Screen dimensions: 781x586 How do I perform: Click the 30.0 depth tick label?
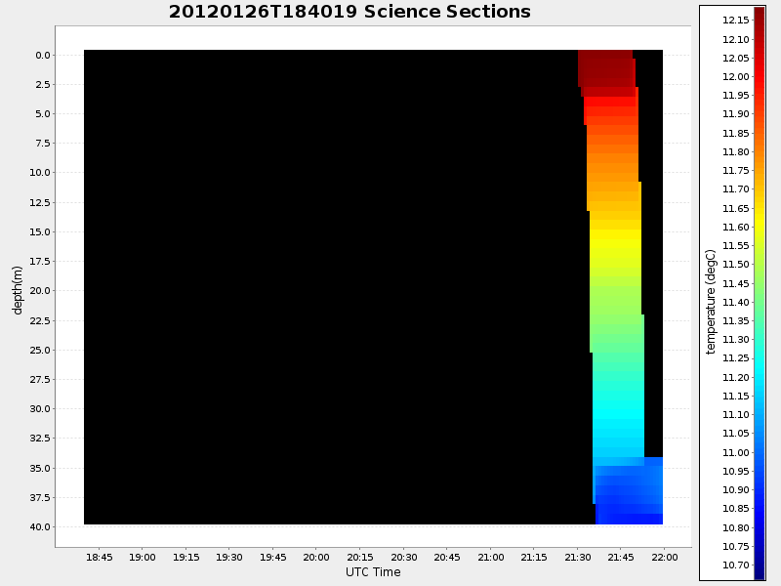[x=40, y=409]
